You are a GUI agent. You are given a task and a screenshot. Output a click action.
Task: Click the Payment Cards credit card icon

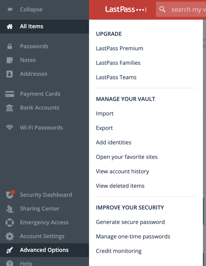10,94
